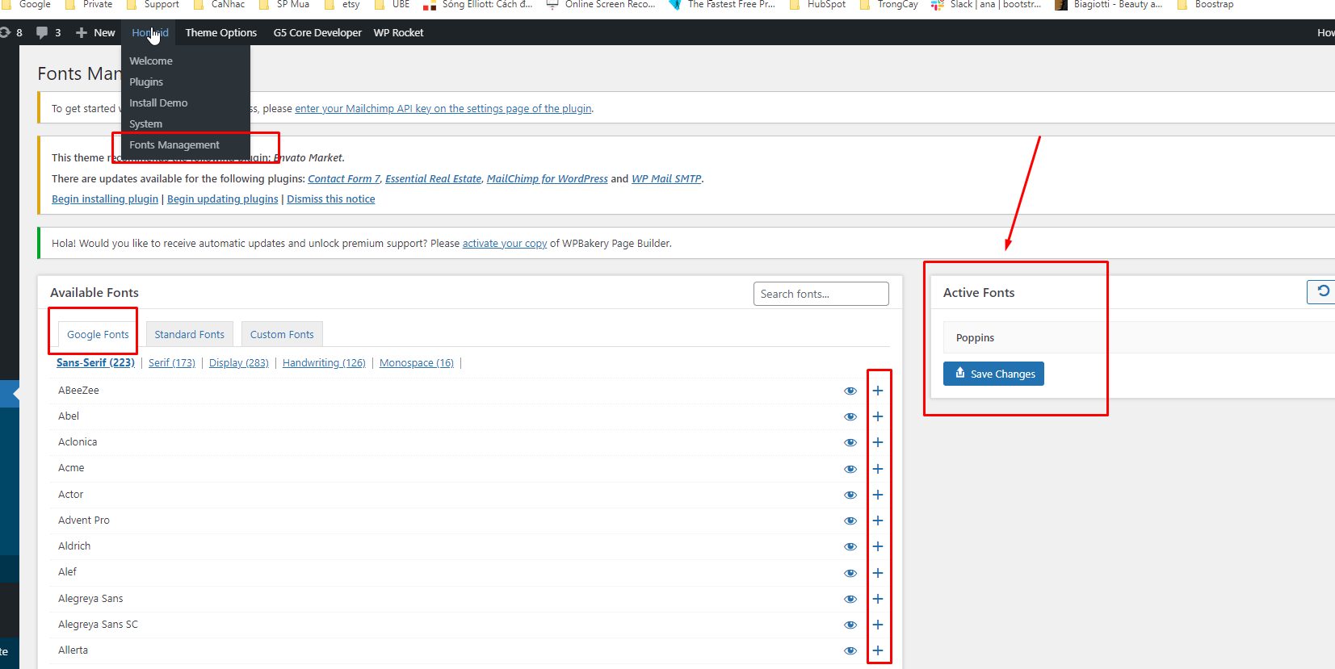Add Alegreya Sans SC font using plus icon
This screenshot has height=669, width=1335.
pos(878,625)
